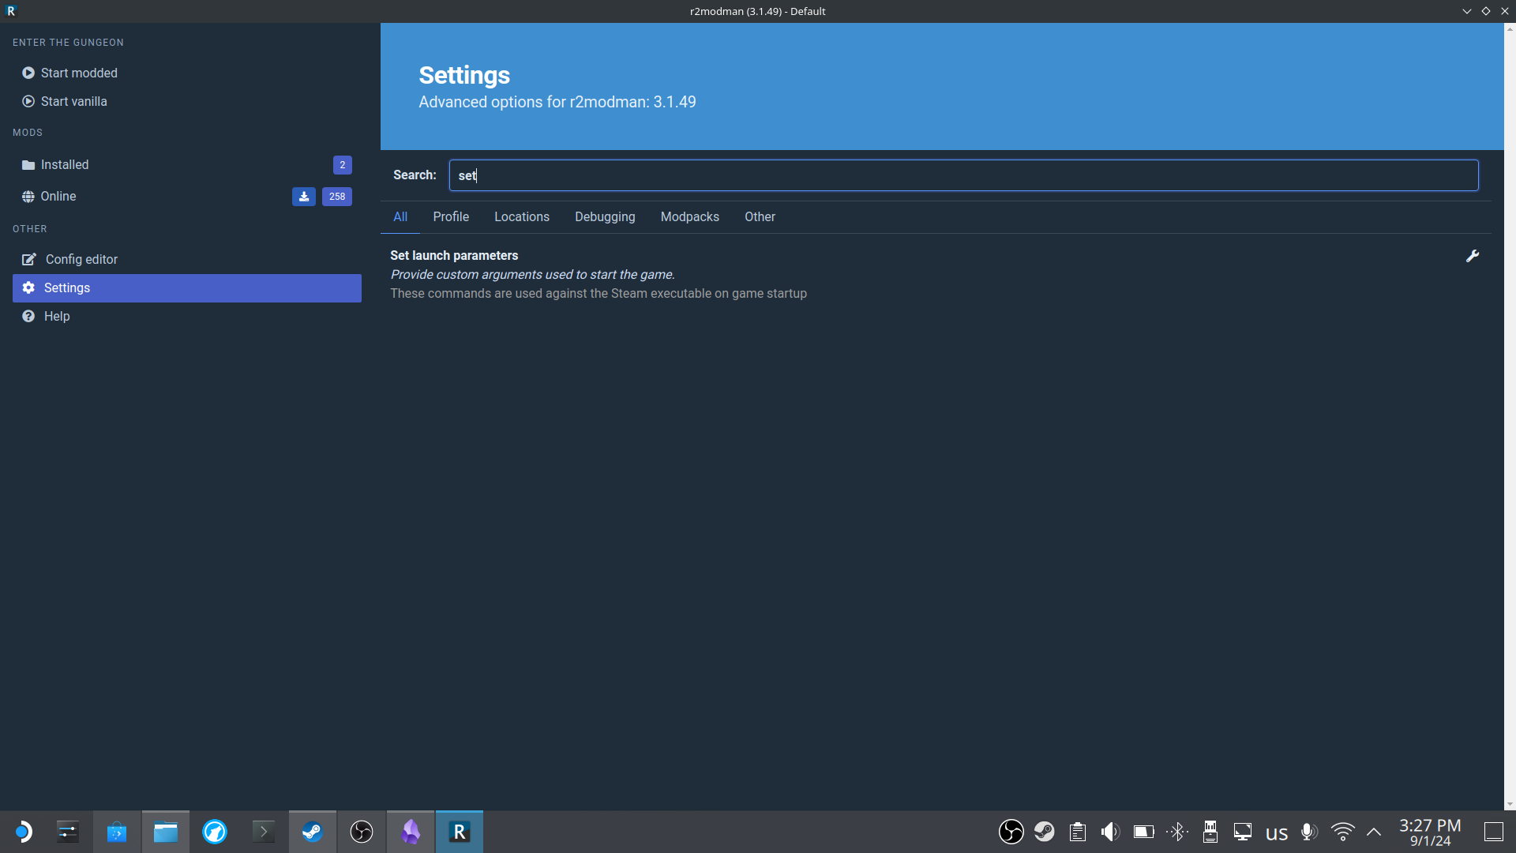Switch to the Other tab
1516x853 pixels.
pos(760,216)
